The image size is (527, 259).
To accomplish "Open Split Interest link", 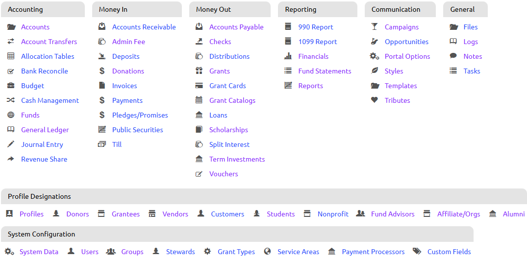I will click(229, 144).
